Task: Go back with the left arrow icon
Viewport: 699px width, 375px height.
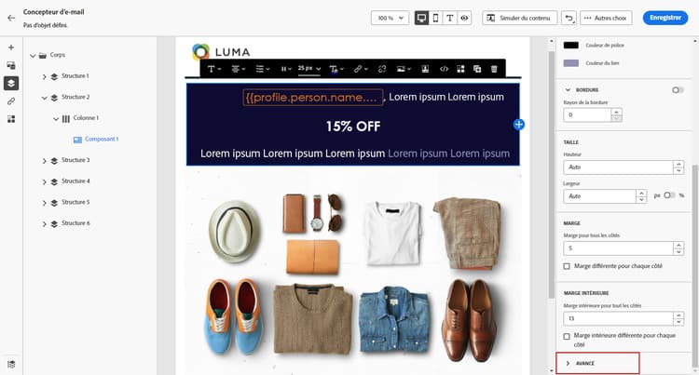Action: pyautogui.click(x=11, y=18)
